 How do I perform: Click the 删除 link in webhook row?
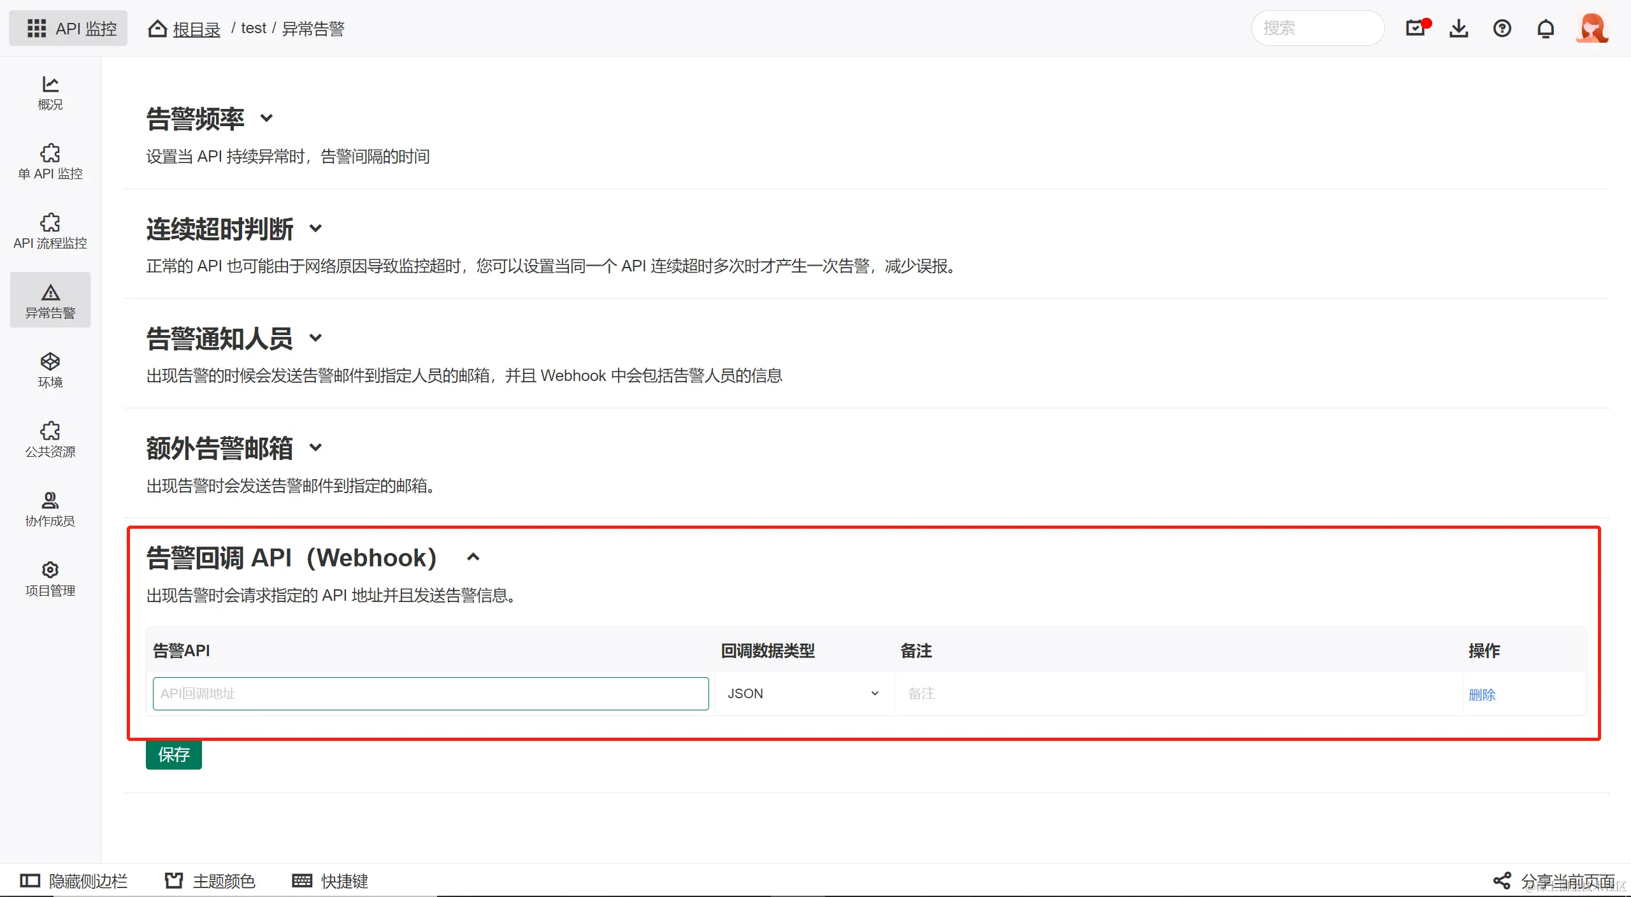point(1481,695)
